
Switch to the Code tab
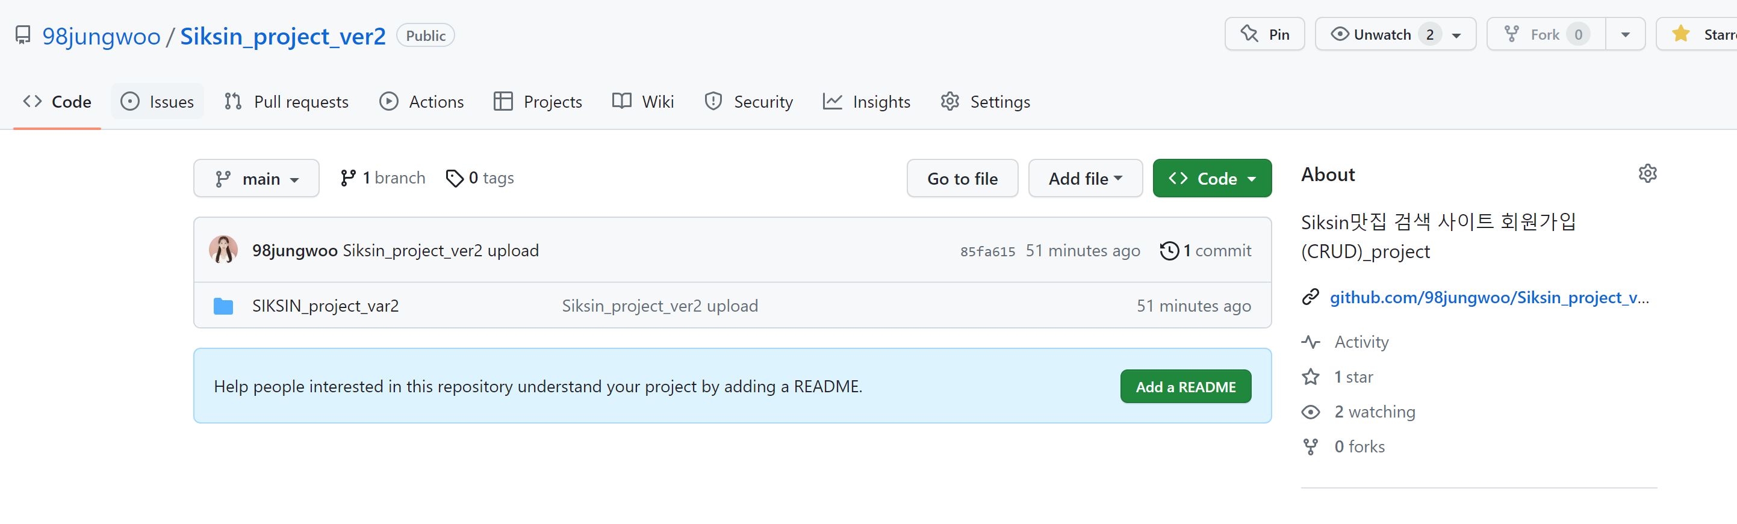(57, 102)
